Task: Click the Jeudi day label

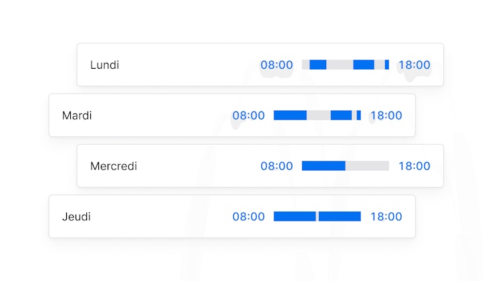Action: 76,216
